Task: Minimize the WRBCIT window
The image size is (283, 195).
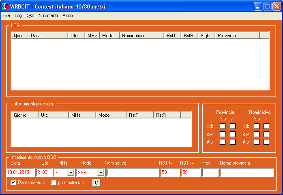Action: coord(258,6)
